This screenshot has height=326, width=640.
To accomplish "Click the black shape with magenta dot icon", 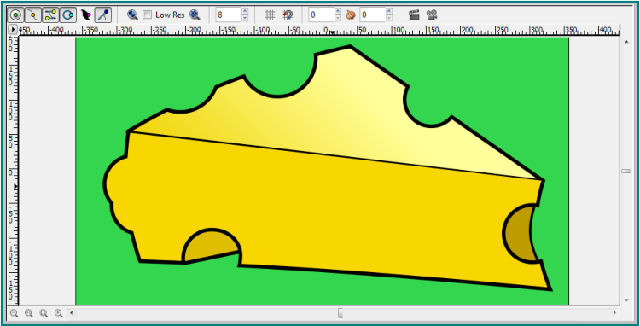I will tap(85, 15).
